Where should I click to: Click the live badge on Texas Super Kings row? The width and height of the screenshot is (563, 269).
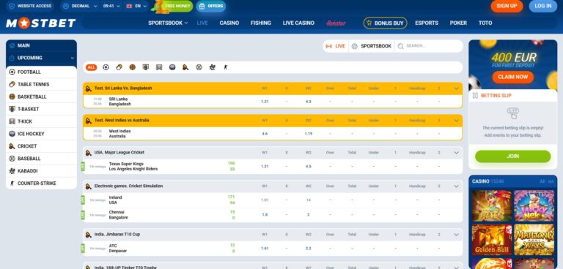(83, 167)
